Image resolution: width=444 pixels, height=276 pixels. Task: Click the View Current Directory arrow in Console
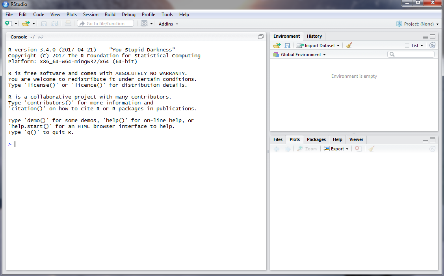click(x=41, y=37)
